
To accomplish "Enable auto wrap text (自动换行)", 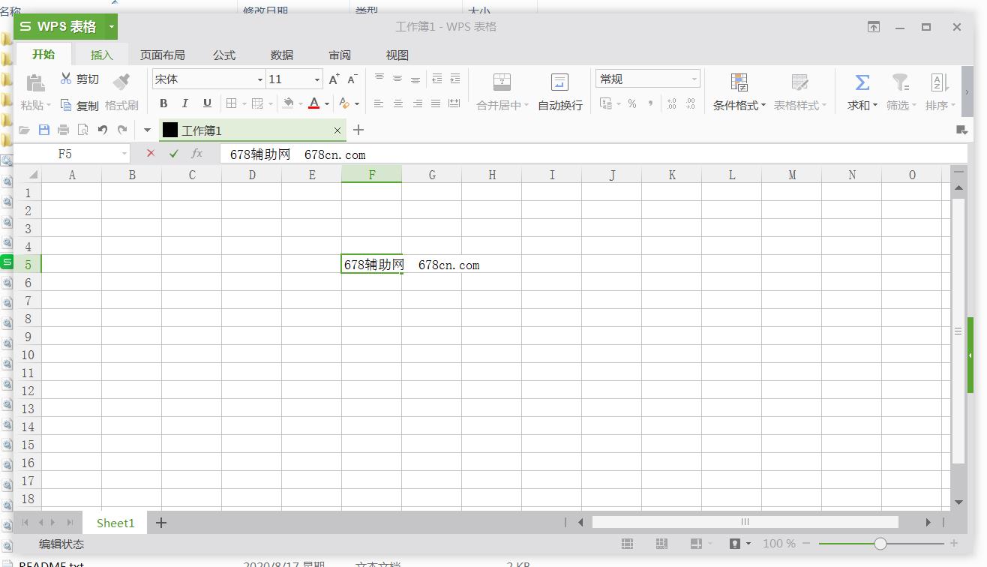I will [559, 90].
